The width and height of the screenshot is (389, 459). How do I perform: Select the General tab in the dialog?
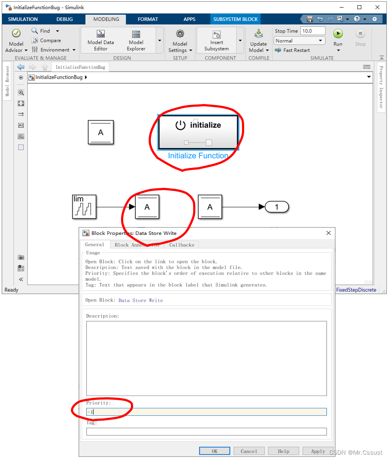pos(94,244)
